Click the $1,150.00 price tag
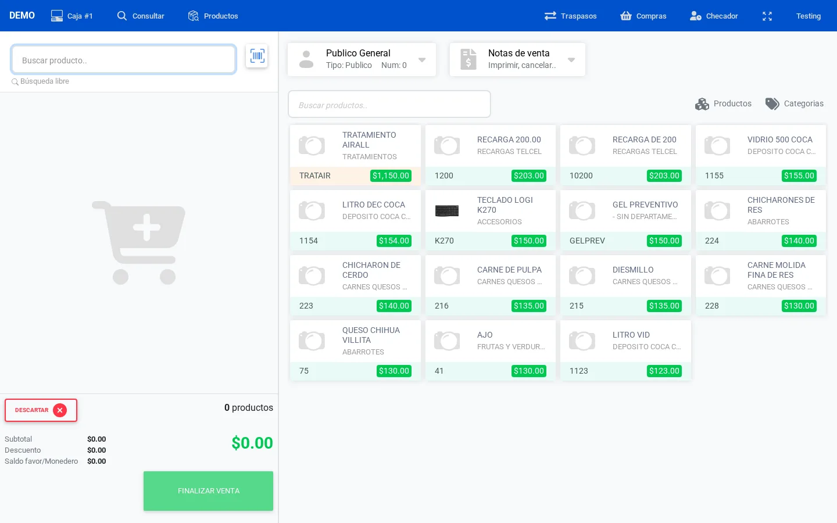837x523 pixels. 391,175
